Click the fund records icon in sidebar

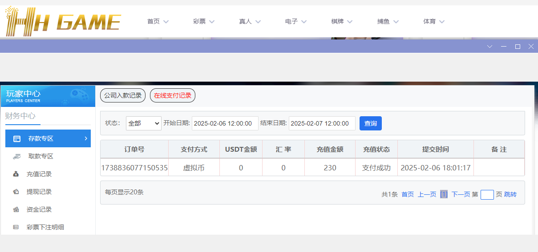tap(16, 209)
